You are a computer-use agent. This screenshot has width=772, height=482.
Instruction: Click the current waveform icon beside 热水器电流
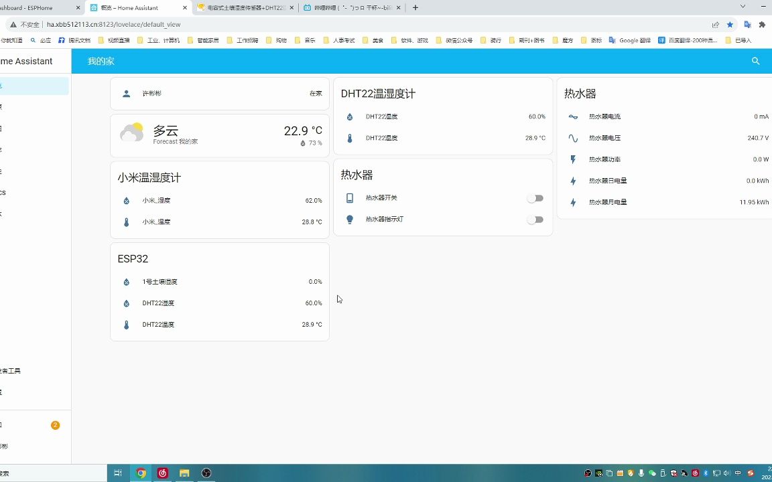click(573, 116)
